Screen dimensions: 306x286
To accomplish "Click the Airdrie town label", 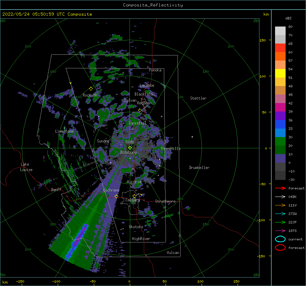I will (x=134, y=182).
